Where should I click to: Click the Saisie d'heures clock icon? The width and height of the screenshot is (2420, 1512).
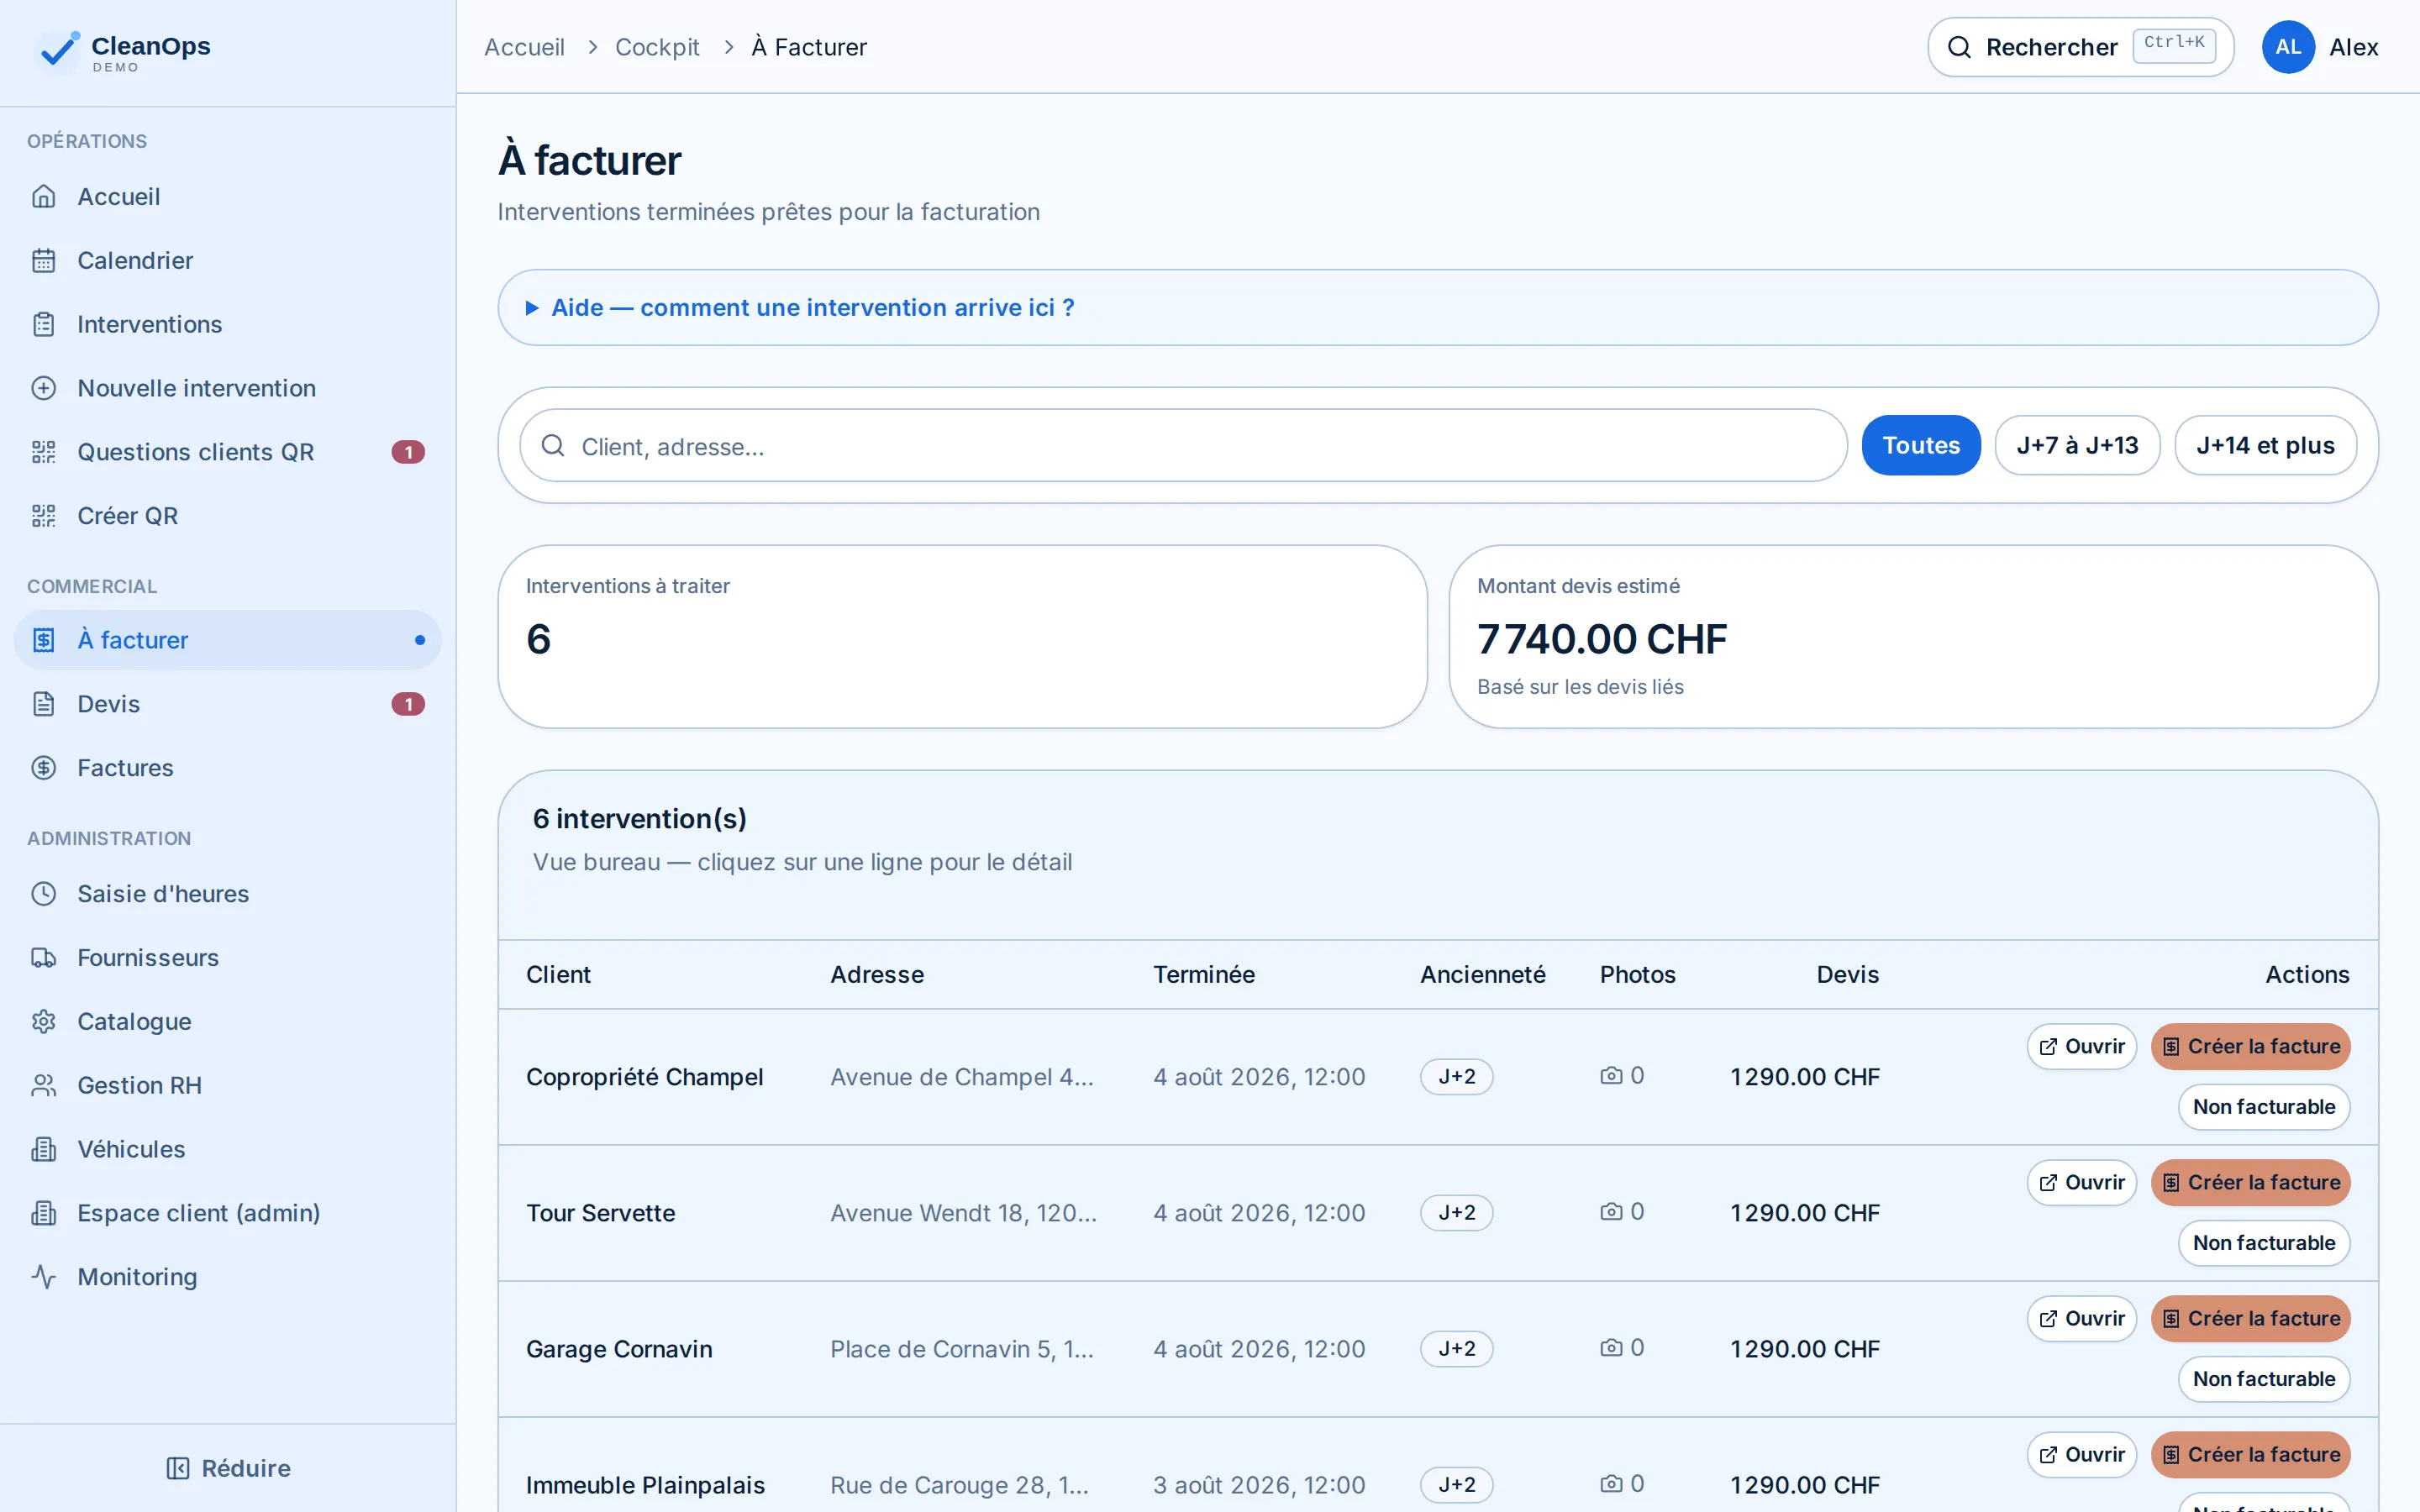[x=43, y=894]
